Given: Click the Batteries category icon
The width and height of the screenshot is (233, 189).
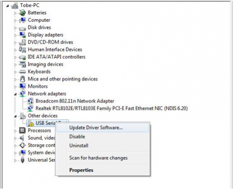Looking at the screenshot, I should pos(23,13).
